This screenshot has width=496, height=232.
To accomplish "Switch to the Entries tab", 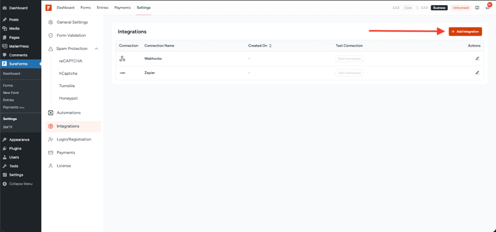I will [102, 8].
